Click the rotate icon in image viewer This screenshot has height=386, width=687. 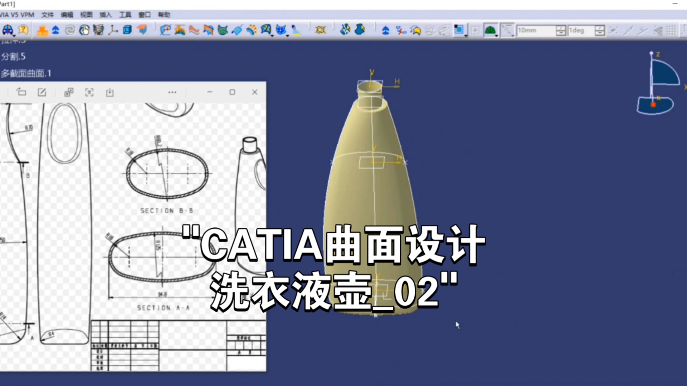(x=21, y=92)
